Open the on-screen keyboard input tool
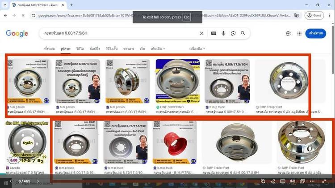The height and width of the screenshot is (188, 335). tap(214, 33)
